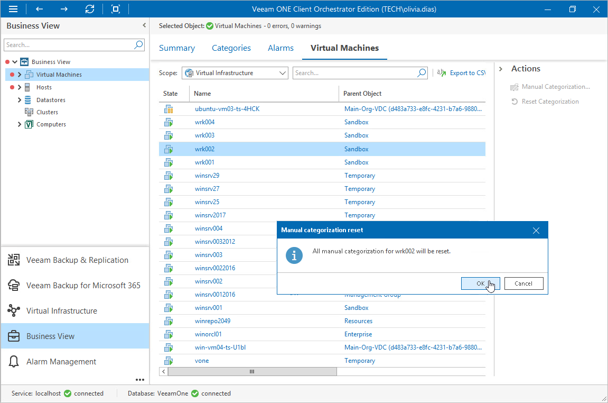Open winrepo2049 VM link
This screenshot has height=403, width=608.
tap(212, 320)
